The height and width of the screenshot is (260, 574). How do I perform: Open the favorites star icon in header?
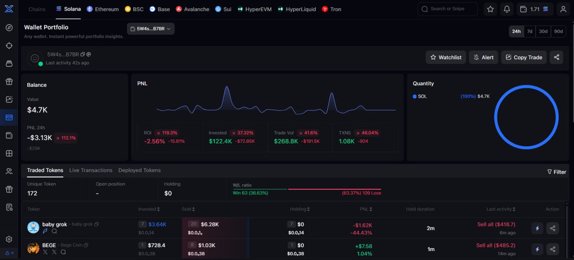click(490, 9)
